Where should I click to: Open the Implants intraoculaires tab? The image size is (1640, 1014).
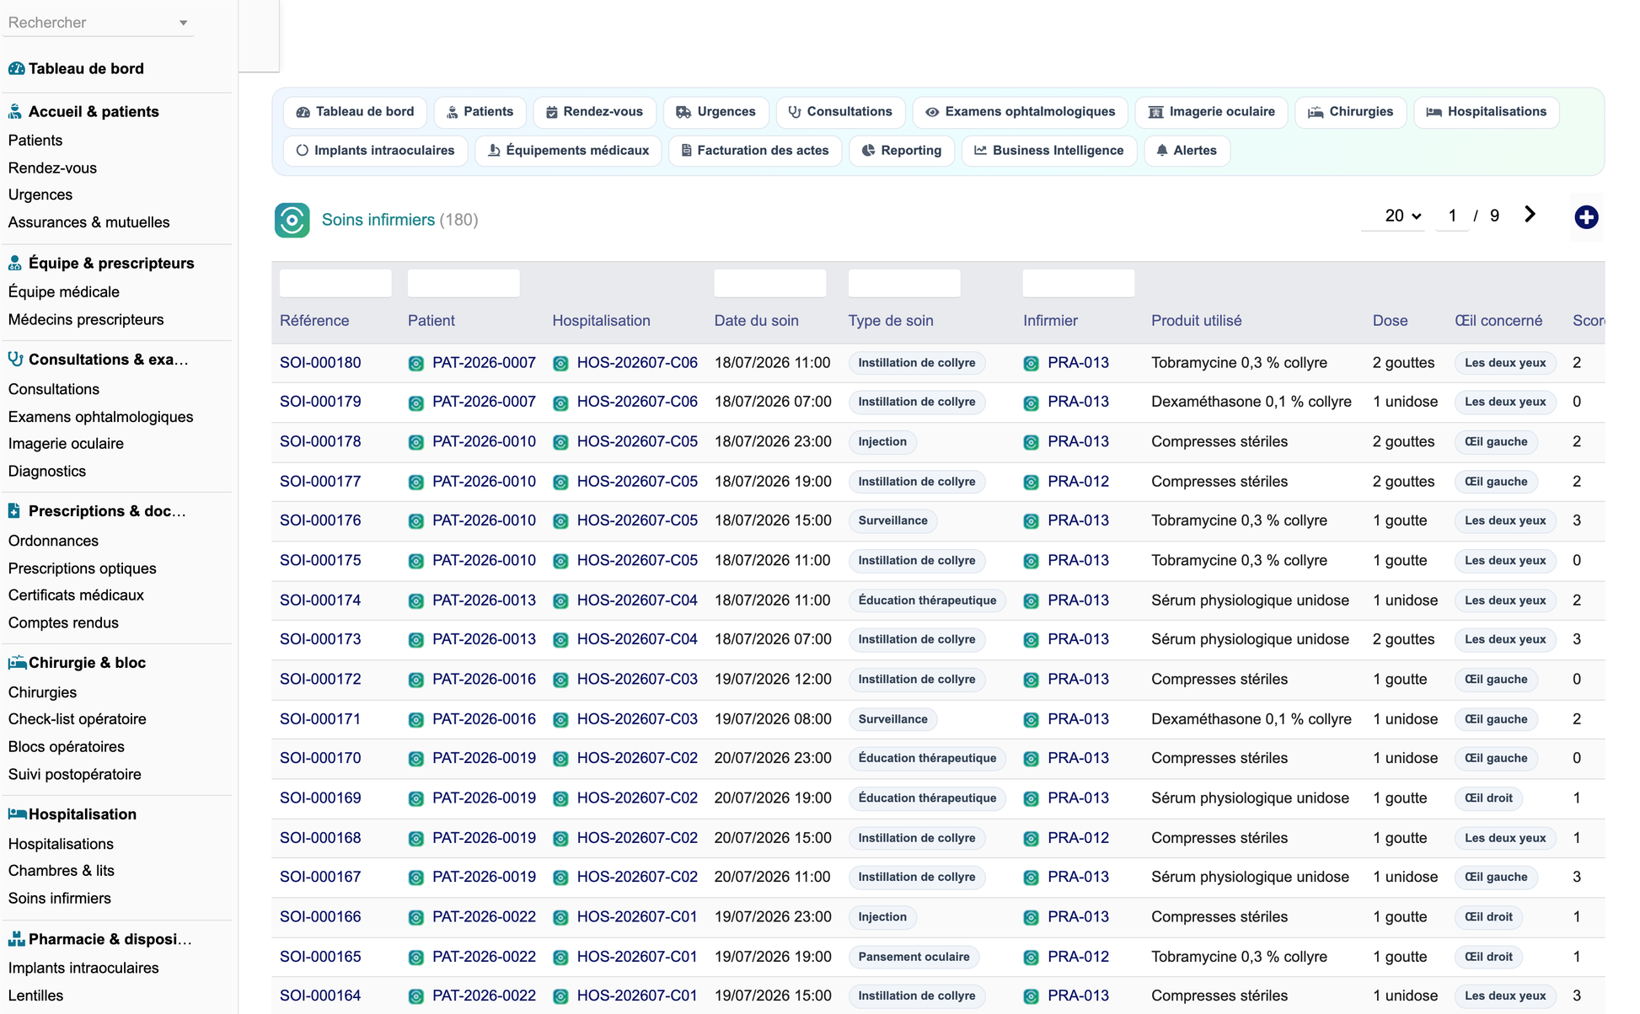pos(375,151)
